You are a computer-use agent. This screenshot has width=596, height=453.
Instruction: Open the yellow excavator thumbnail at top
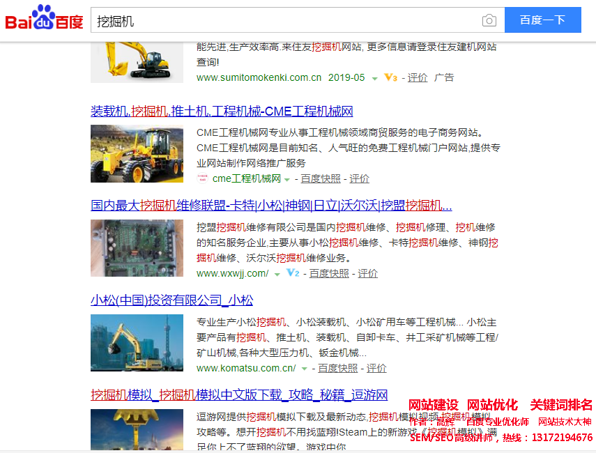click(x=137, y=61)
